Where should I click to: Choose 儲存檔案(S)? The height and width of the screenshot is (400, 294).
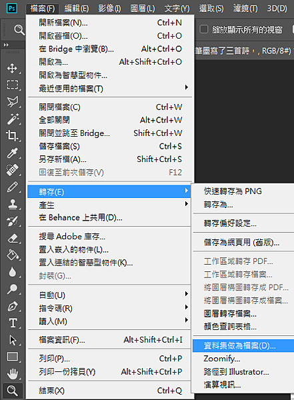(109, 146)
